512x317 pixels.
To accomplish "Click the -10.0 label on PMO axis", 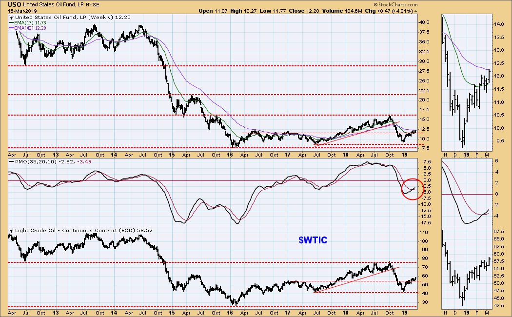I will coord(425,204).
